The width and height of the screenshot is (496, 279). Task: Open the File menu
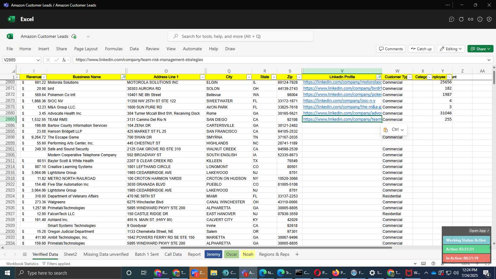coord(10,49)
